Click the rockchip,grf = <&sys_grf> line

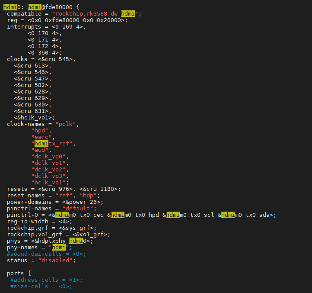click(x=52, y=228)
